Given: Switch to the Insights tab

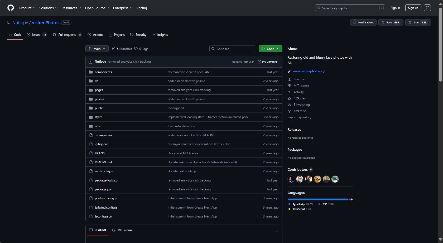Looking at the screenshot, I should [x=160, y=35].
